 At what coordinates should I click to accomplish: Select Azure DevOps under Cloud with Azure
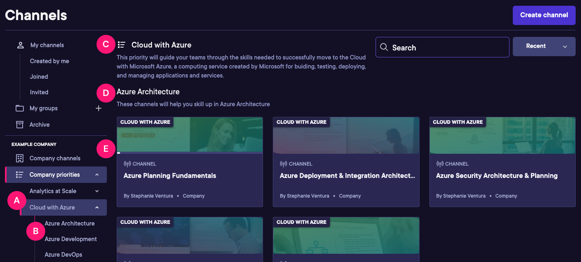tap(63, 254)
